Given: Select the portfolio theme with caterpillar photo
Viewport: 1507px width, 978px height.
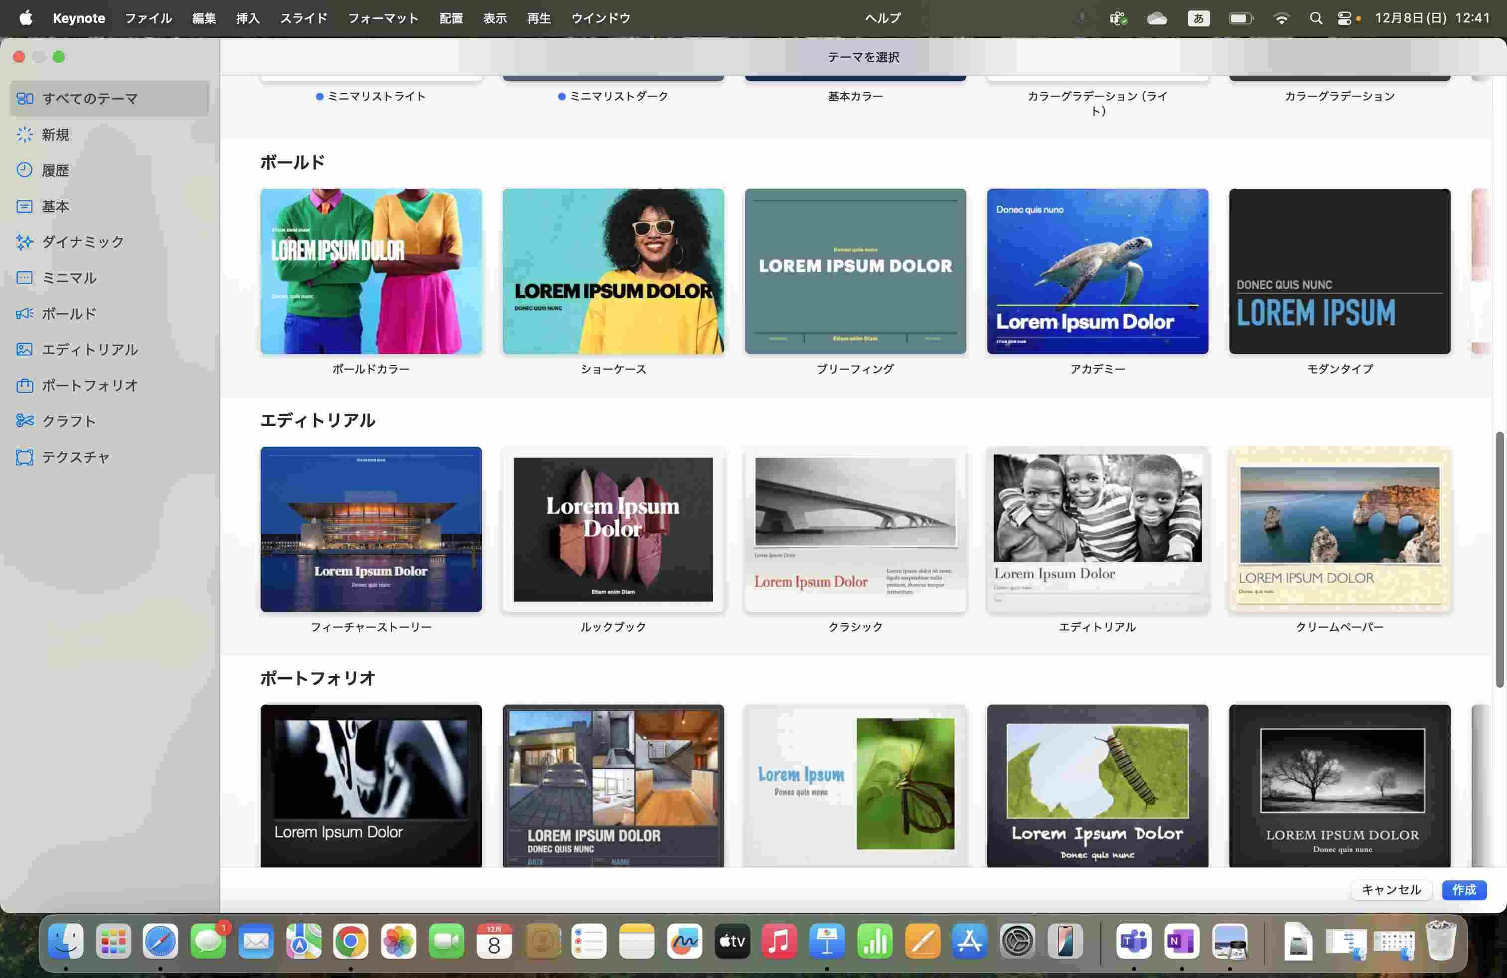Looking at the screenshot, I should 1097,786.
